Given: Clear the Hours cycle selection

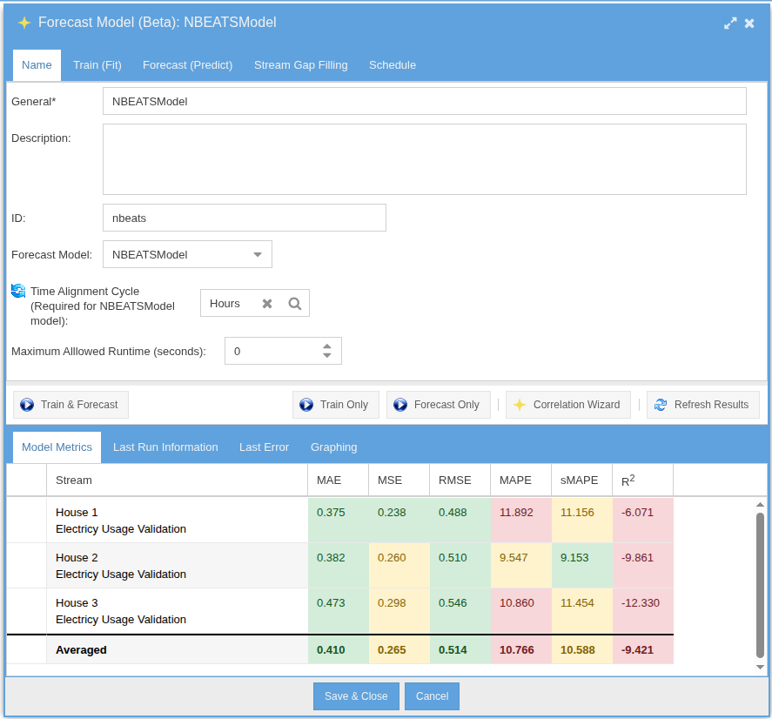Looking at the screenshot, I should 267,304.
